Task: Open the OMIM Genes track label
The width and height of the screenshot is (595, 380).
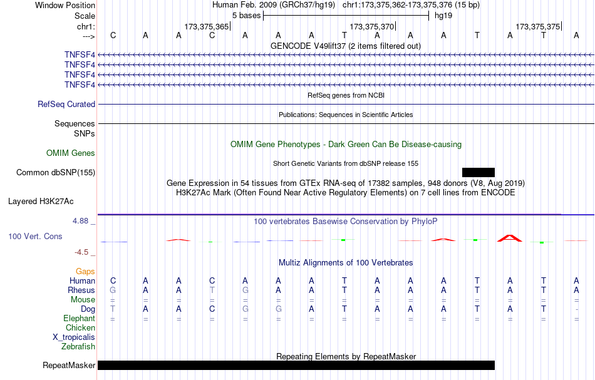Action: [71, 153]
